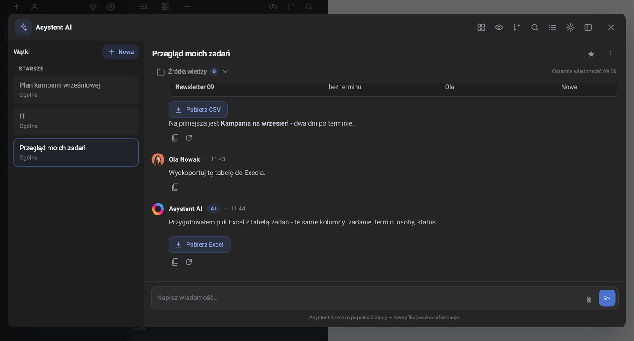This screenshot has width=634, height=341.
Task: Toggle the sidebar panel layout icon
Action: click(x=588, y=28)
